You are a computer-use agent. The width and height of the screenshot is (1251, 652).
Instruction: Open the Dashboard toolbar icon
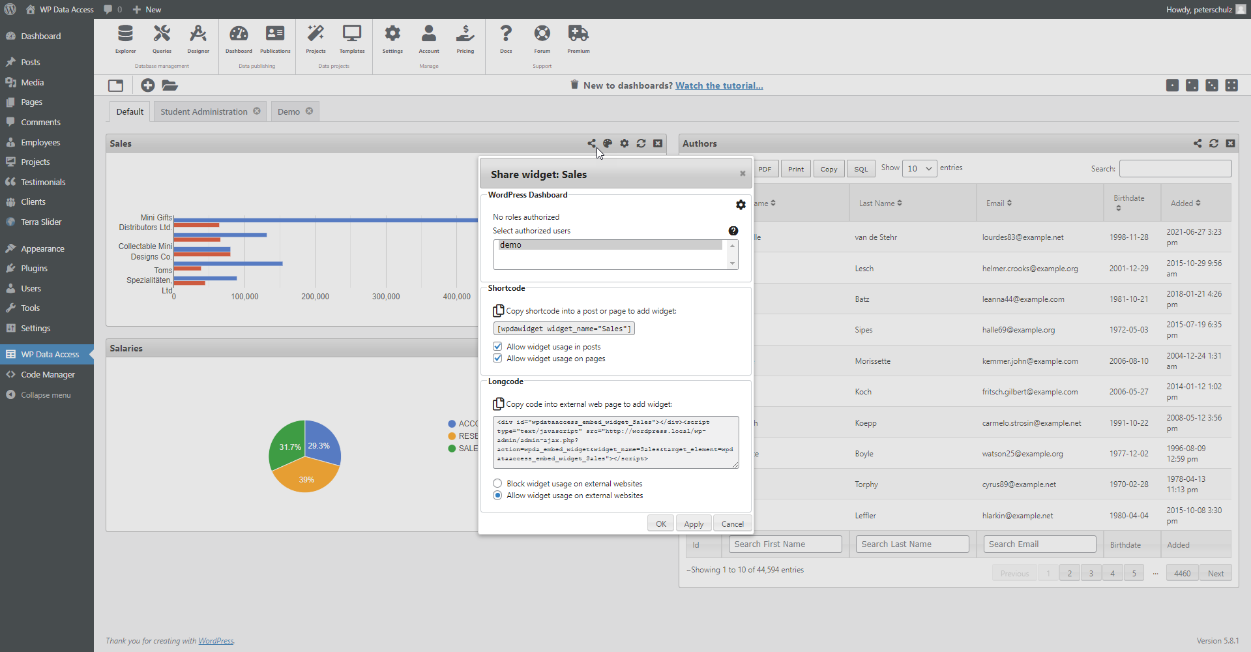coord(239,39)
